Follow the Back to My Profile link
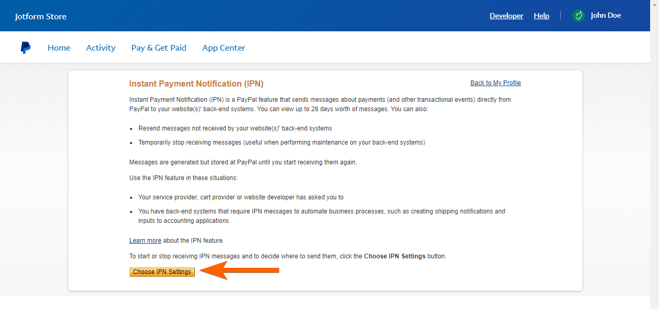Screen dimensions: 659x309 click(495, 82)
